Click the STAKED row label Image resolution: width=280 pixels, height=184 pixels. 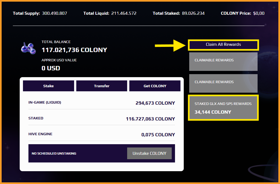(36, 118)
